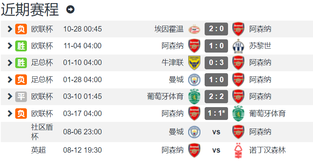Viewport: 313px width, 162px height.
Task: Click the 牛津联 team badge
Action: (x=194, y=63)
